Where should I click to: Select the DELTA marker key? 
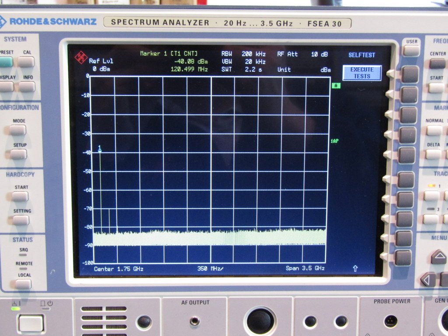433,154
